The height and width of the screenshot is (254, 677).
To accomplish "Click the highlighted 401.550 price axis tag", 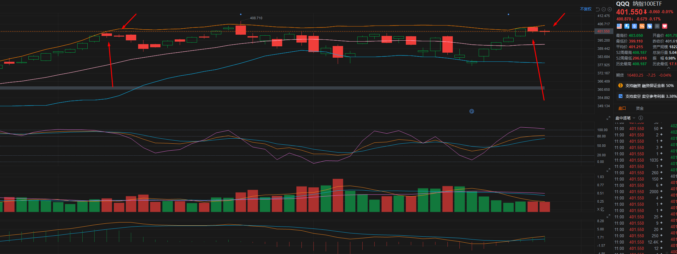I will [x=604, y=31].
